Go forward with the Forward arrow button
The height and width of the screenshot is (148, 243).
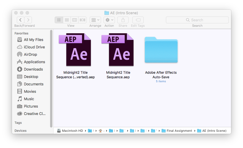pyautogui.click(x=28, y=20)
